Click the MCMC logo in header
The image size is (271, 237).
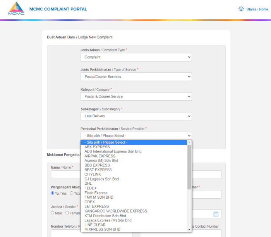[x=17, y=9]
